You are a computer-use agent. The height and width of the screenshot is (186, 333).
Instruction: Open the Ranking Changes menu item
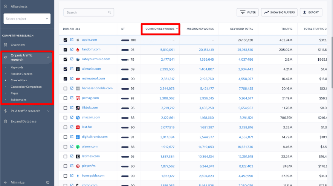21,74
